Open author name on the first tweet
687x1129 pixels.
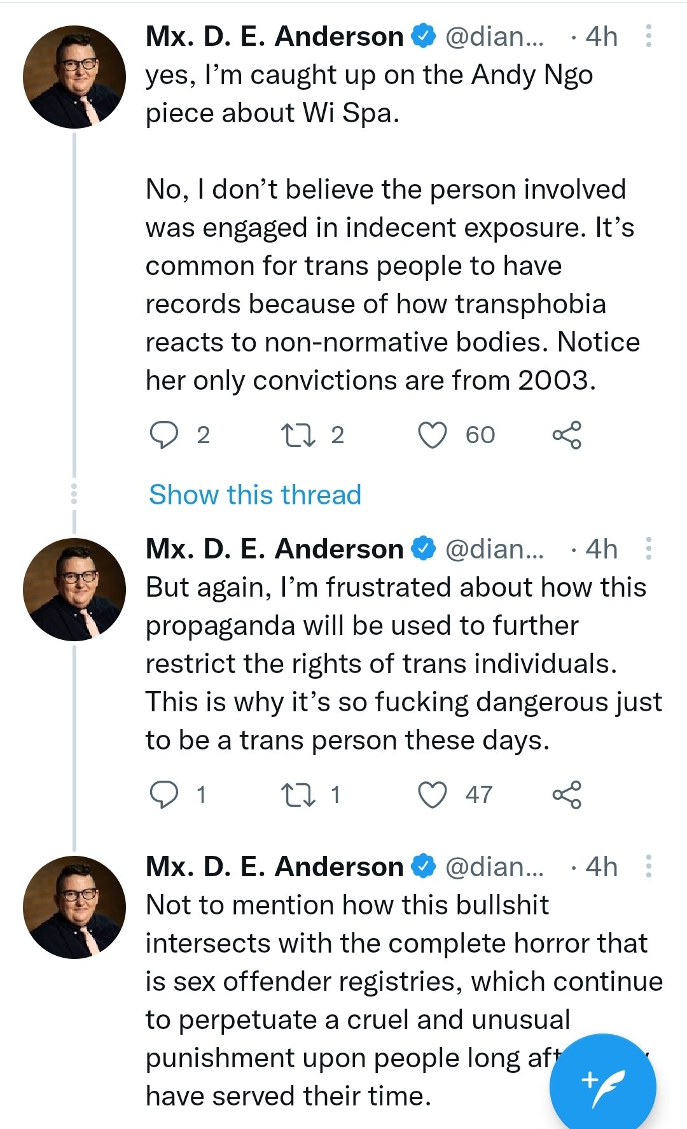(274, 36)
